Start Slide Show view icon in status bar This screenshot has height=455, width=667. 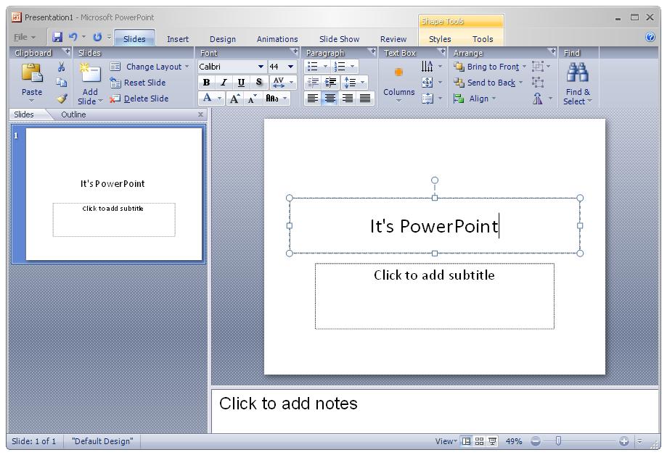click(493, 441)
